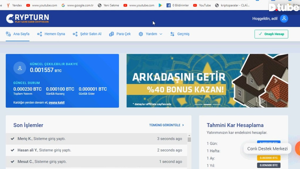Viewport: 300px width, 169px height.
Task: Click the Arkadaşını Getir bonus banner
Action: tap(207, 81)
